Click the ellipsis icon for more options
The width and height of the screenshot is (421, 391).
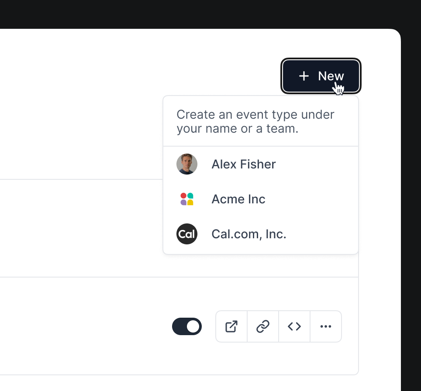[325, 326]
